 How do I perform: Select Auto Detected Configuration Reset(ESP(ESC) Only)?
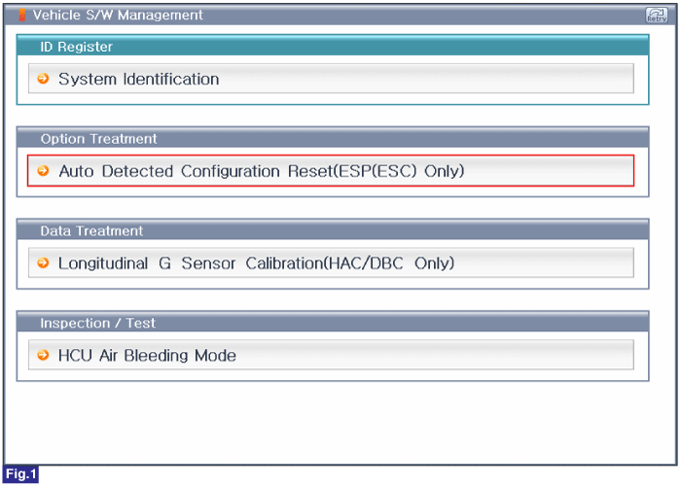pos(331,170)
